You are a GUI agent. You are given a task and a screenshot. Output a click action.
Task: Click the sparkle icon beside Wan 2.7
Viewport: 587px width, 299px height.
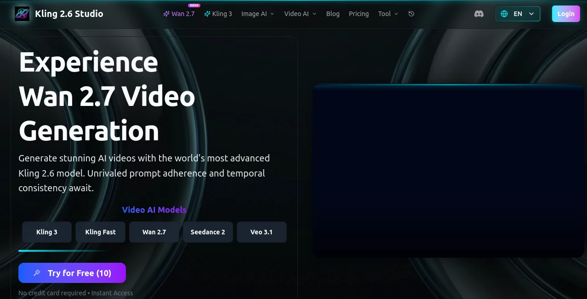[x=166, y=14]
